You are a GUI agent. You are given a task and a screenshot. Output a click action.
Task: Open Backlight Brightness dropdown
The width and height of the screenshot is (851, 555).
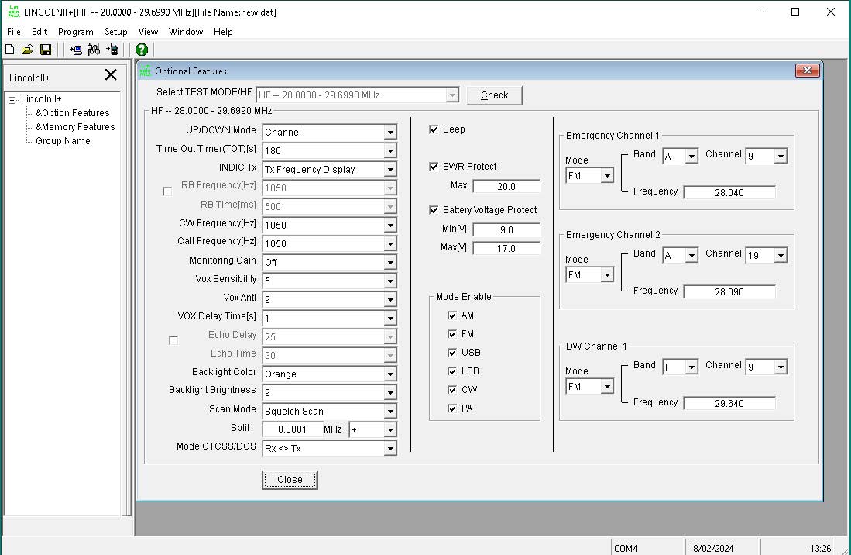coord(390,393)
